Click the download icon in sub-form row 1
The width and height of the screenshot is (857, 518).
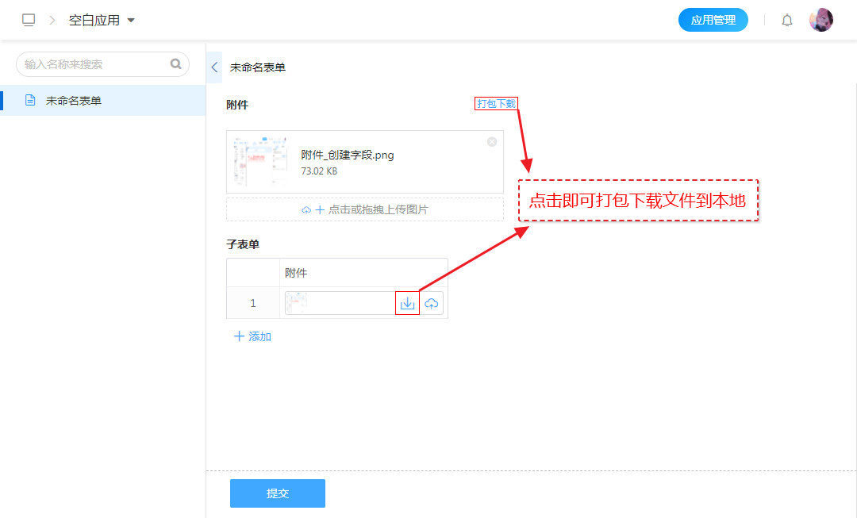(x=407, y=303)
